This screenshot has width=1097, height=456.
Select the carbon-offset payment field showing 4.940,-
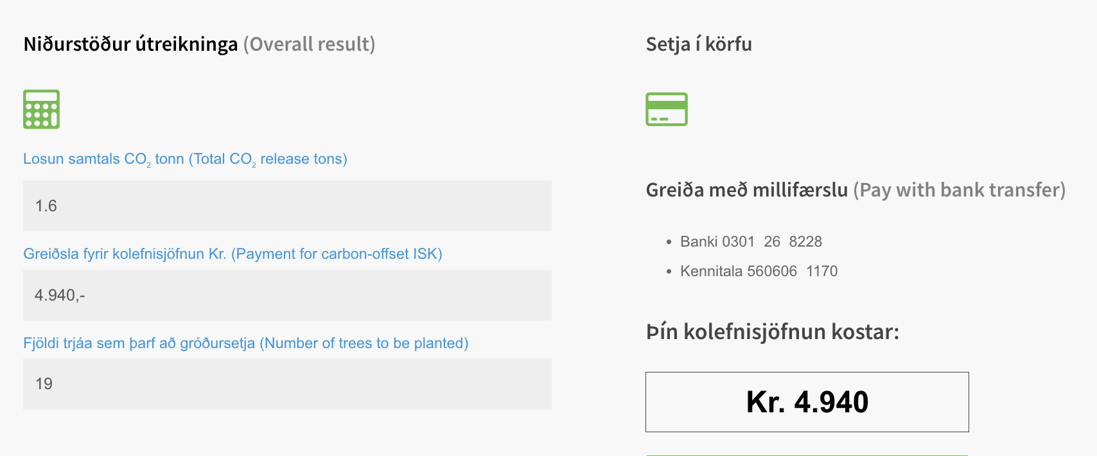tap(287, 295)
